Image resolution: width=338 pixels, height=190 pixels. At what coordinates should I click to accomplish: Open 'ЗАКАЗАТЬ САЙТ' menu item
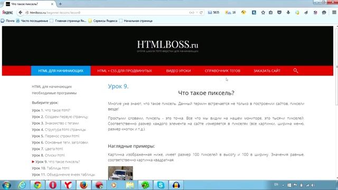[x=267, y=71]
